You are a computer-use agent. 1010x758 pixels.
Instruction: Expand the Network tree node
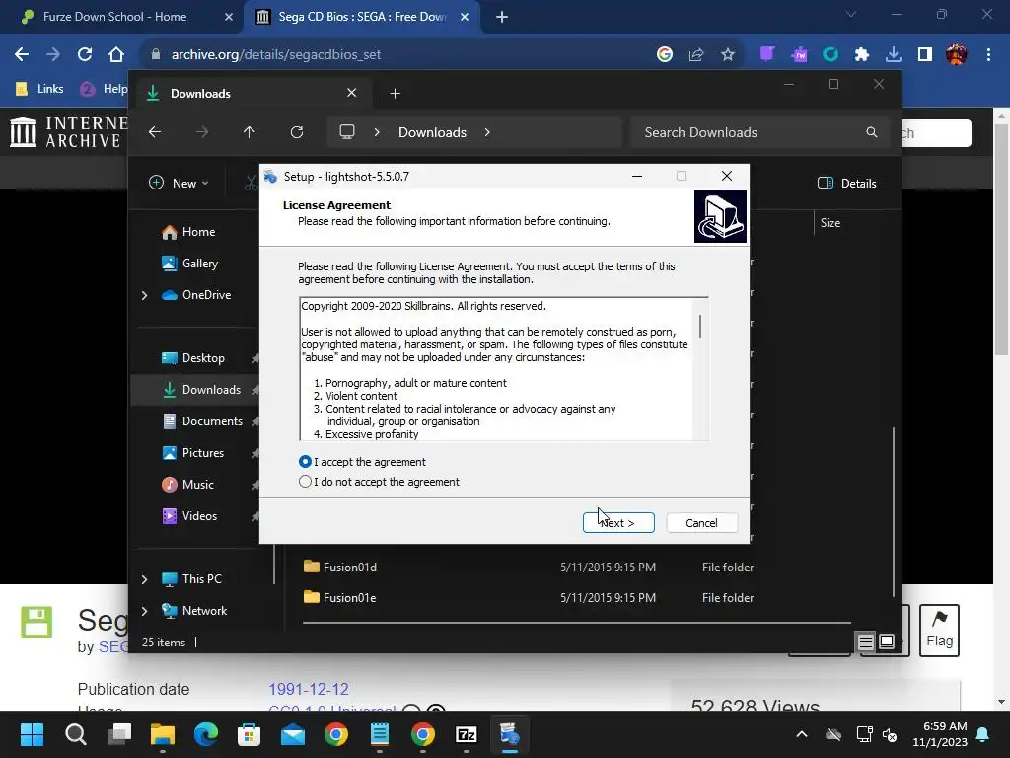[x=144, y=610]
